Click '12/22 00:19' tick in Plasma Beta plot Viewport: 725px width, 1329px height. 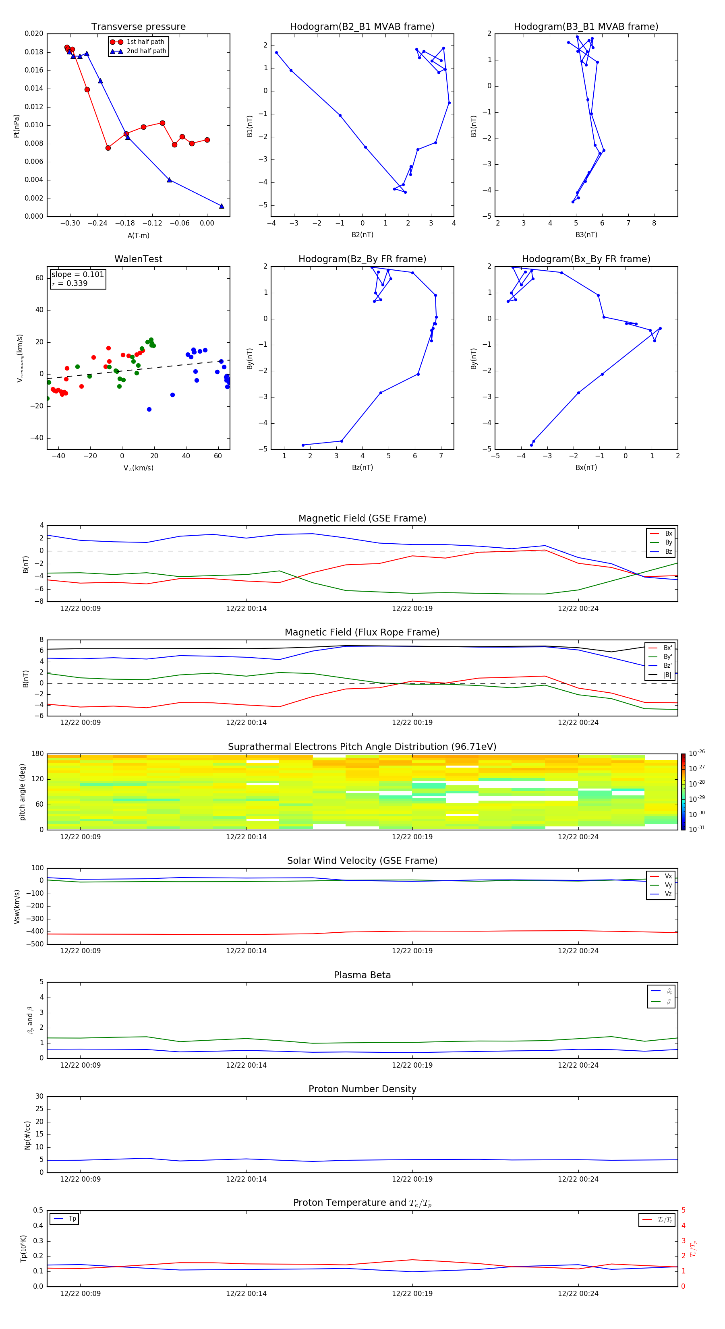click(x=412, y=1065)
